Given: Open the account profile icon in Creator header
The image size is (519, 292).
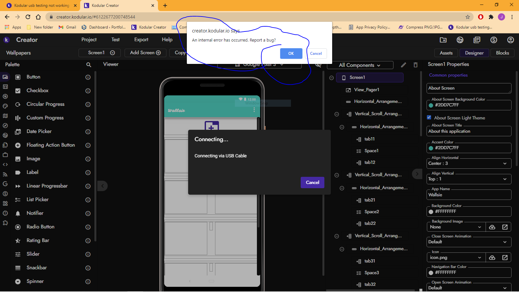Looking at the screenshot, I should 511,40.
